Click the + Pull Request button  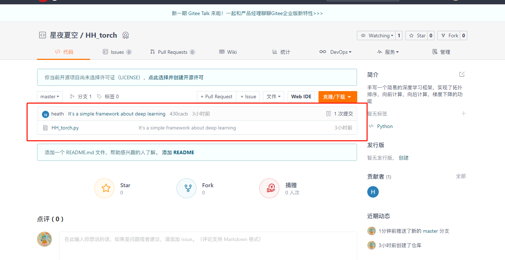[217, 96]
